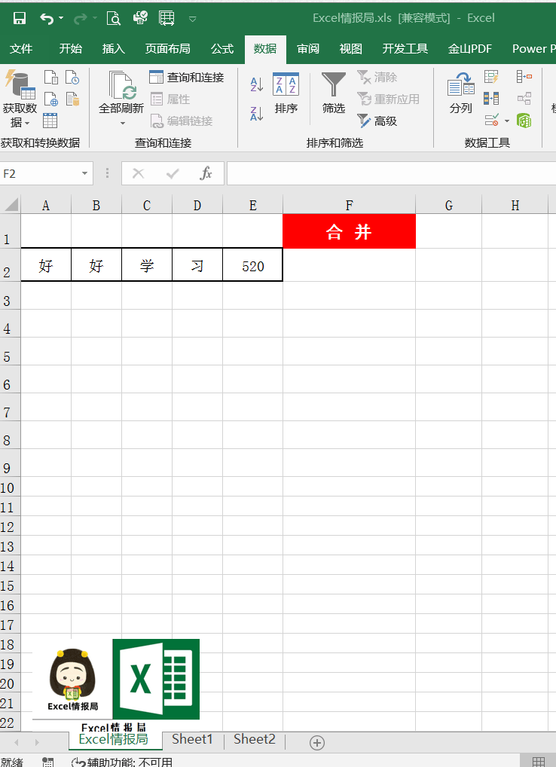This screenshot has height=767, width=556.
Task: Select cell E2 containing 520
Action: 253,264
